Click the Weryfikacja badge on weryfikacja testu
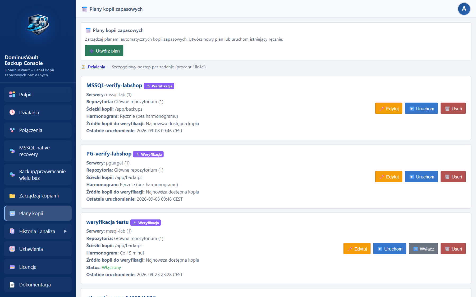 click(146, 223)
